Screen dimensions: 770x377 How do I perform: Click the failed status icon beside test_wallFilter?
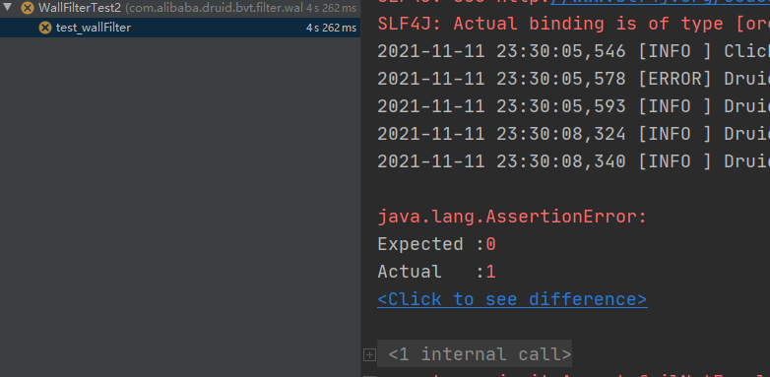[45, 28]
